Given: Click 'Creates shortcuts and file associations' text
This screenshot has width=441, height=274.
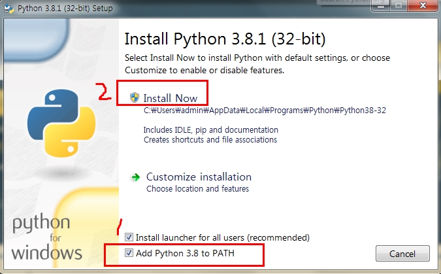Looking at the screenshot, I should coord(210,140).
